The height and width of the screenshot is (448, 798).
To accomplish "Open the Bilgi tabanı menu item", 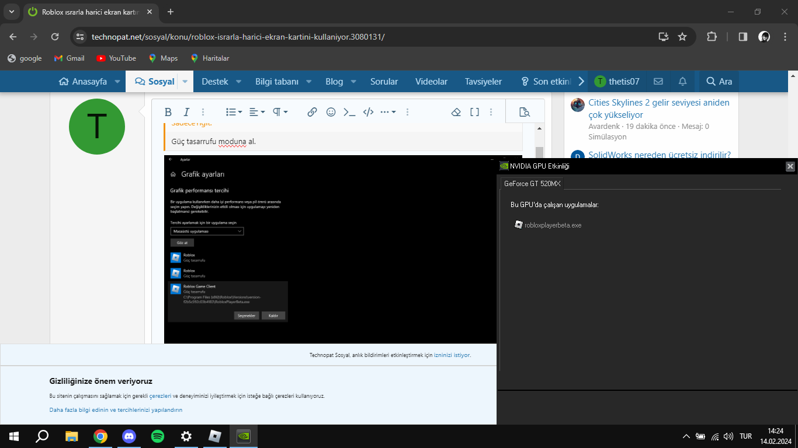I will coord(277,82).
